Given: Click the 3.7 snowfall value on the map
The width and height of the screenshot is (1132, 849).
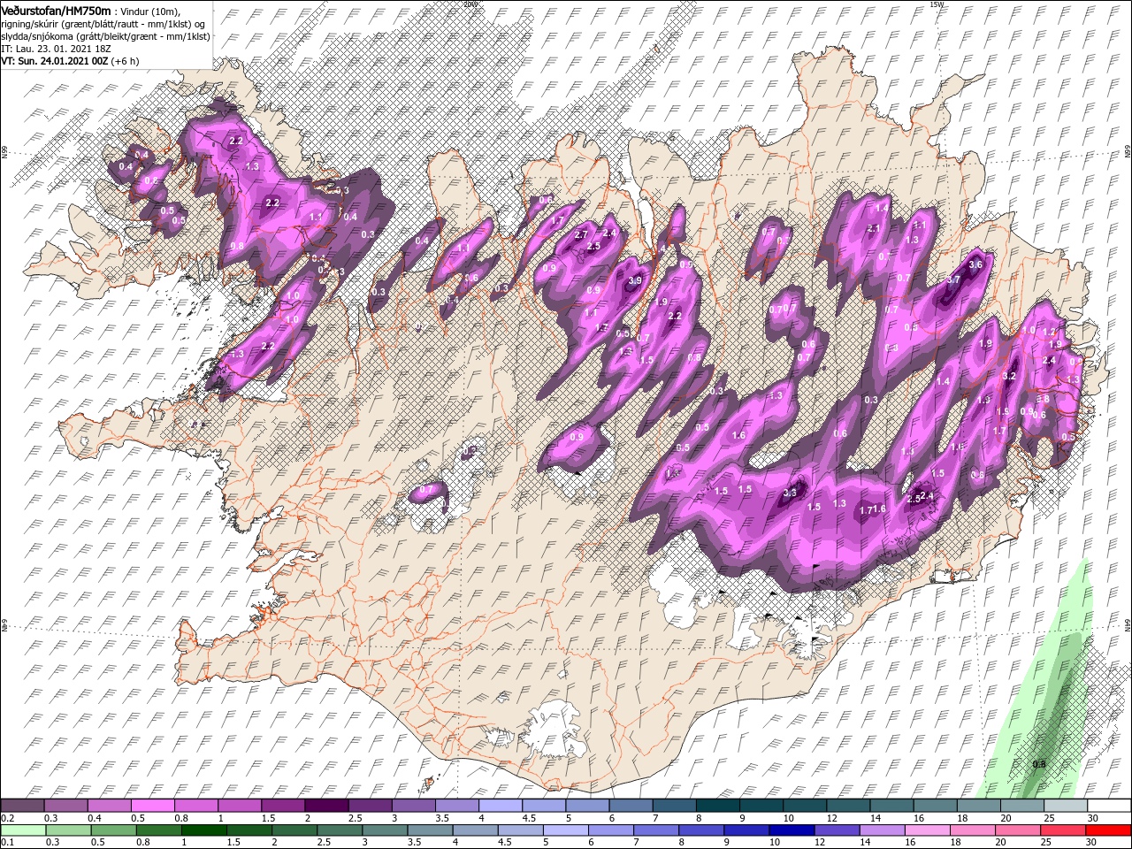Looking at the screenshot, I should pos(953,279).
